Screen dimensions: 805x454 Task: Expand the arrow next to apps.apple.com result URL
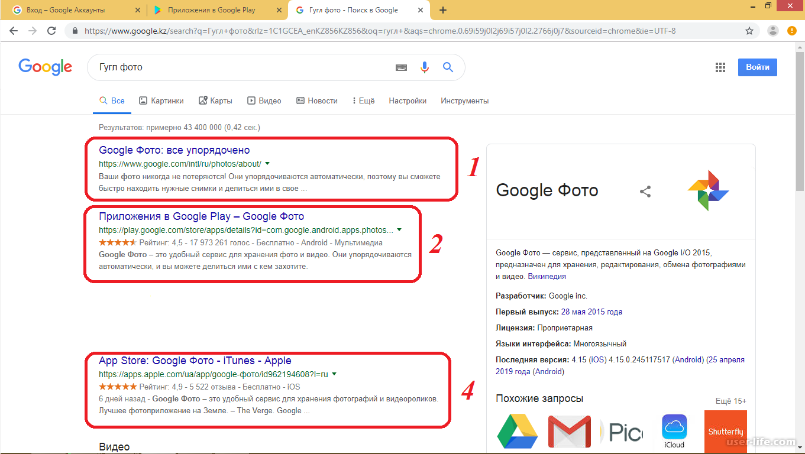point(334,374)
